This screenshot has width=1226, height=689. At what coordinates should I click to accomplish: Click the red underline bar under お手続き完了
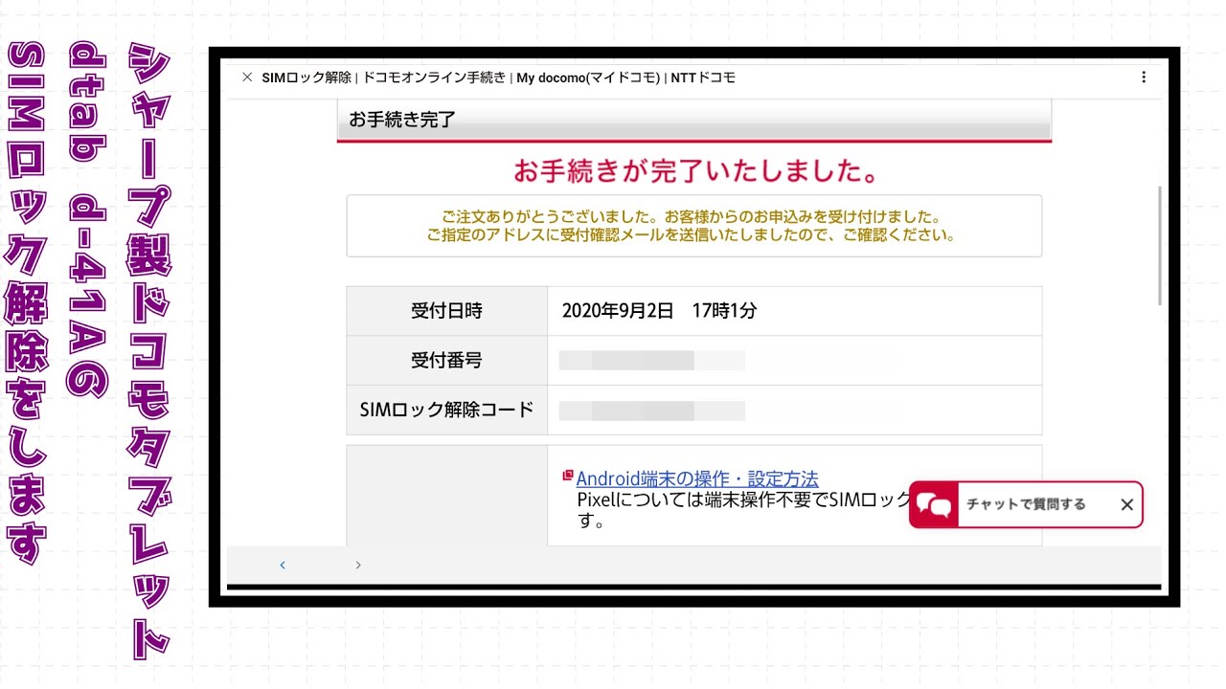point(692,141)
